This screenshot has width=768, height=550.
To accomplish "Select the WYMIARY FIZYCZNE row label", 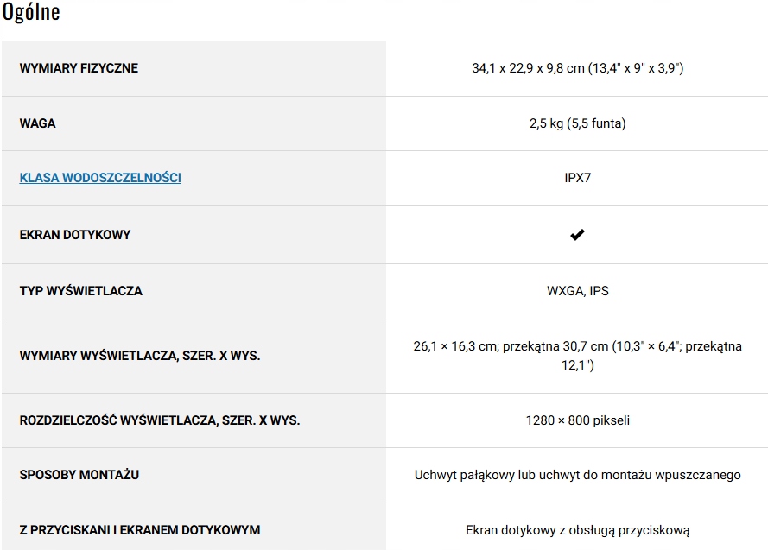I will (79, 68).
